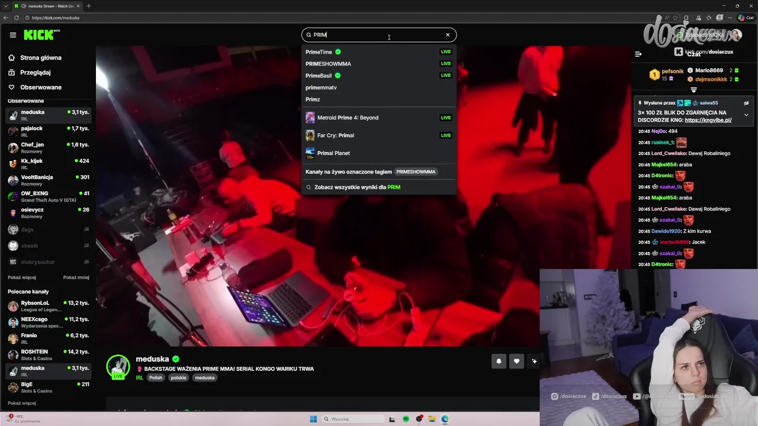Select the PRIMESHOWMMA search suggestion

[379, 64]
